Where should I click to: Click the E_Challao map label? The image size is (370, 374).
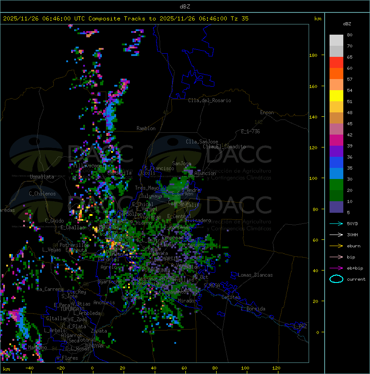(x=72, y=227)
